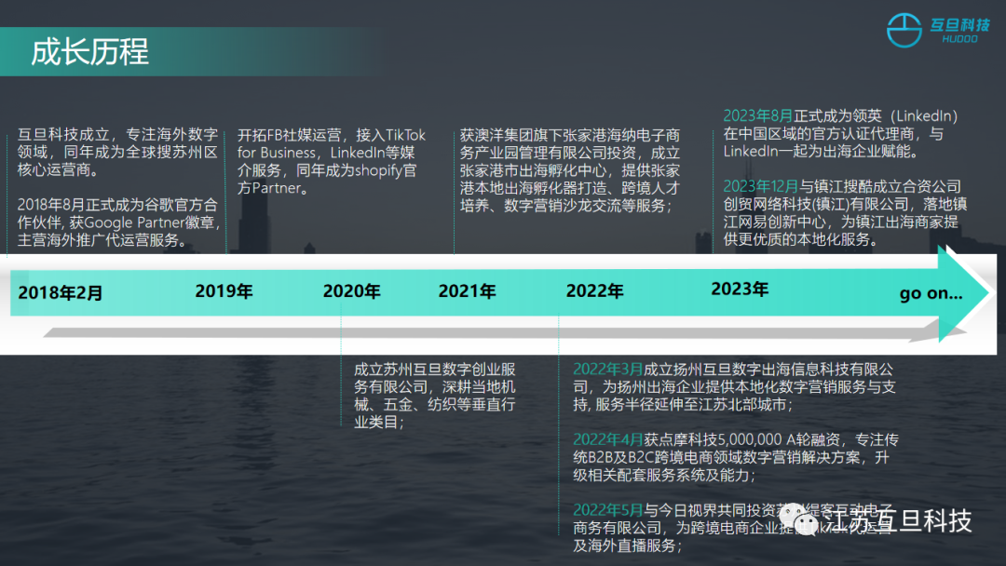Select the Google Partner paragraph text
Screen dimensions: 1006x566
[118, 222]
